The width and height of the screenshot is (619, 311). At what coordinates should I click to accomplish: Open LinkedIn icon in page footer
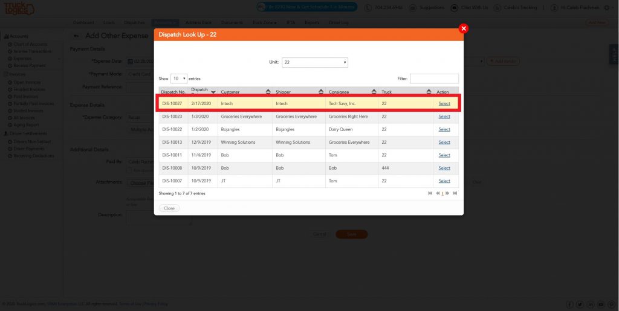[591, 304]
